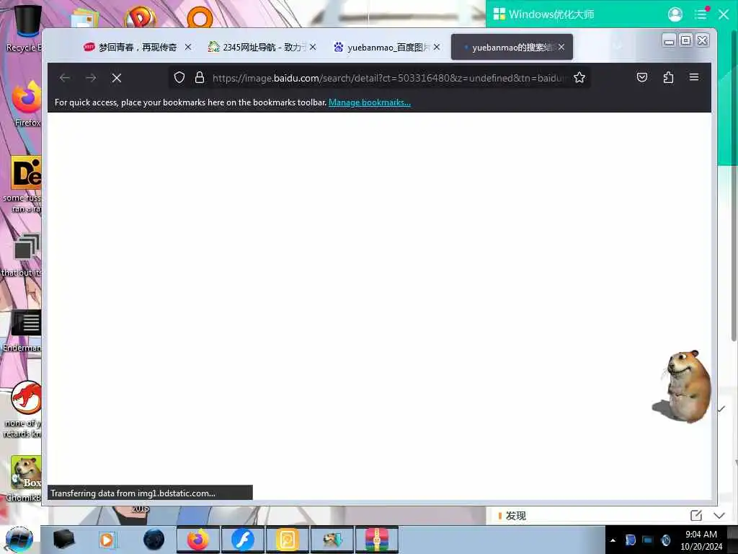Open account avatar in Windows优化大师
The image size is (738, 554).
tap(675, 14)
